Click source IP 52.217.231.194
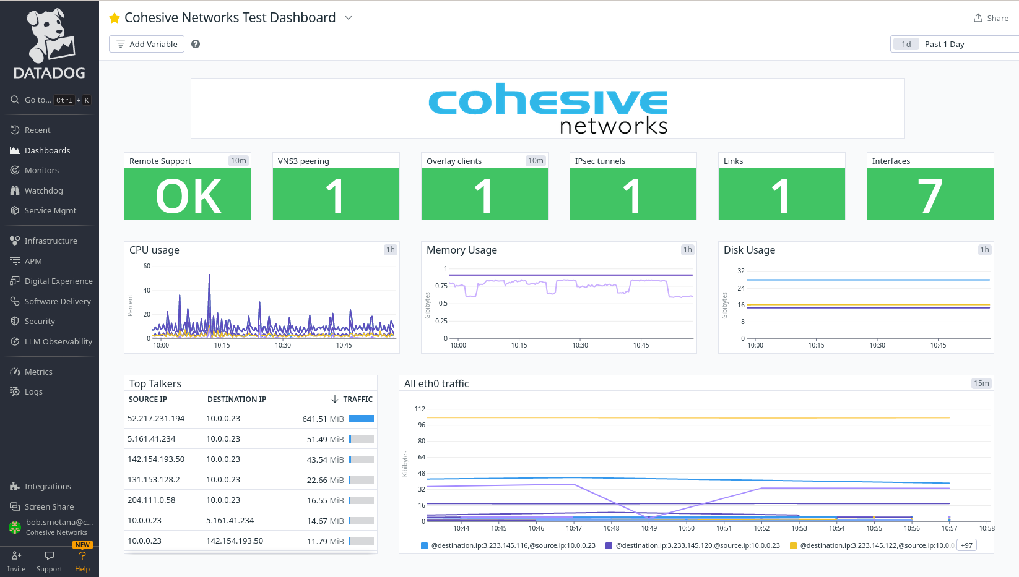 pyautogui.click(x=156, y=419)
